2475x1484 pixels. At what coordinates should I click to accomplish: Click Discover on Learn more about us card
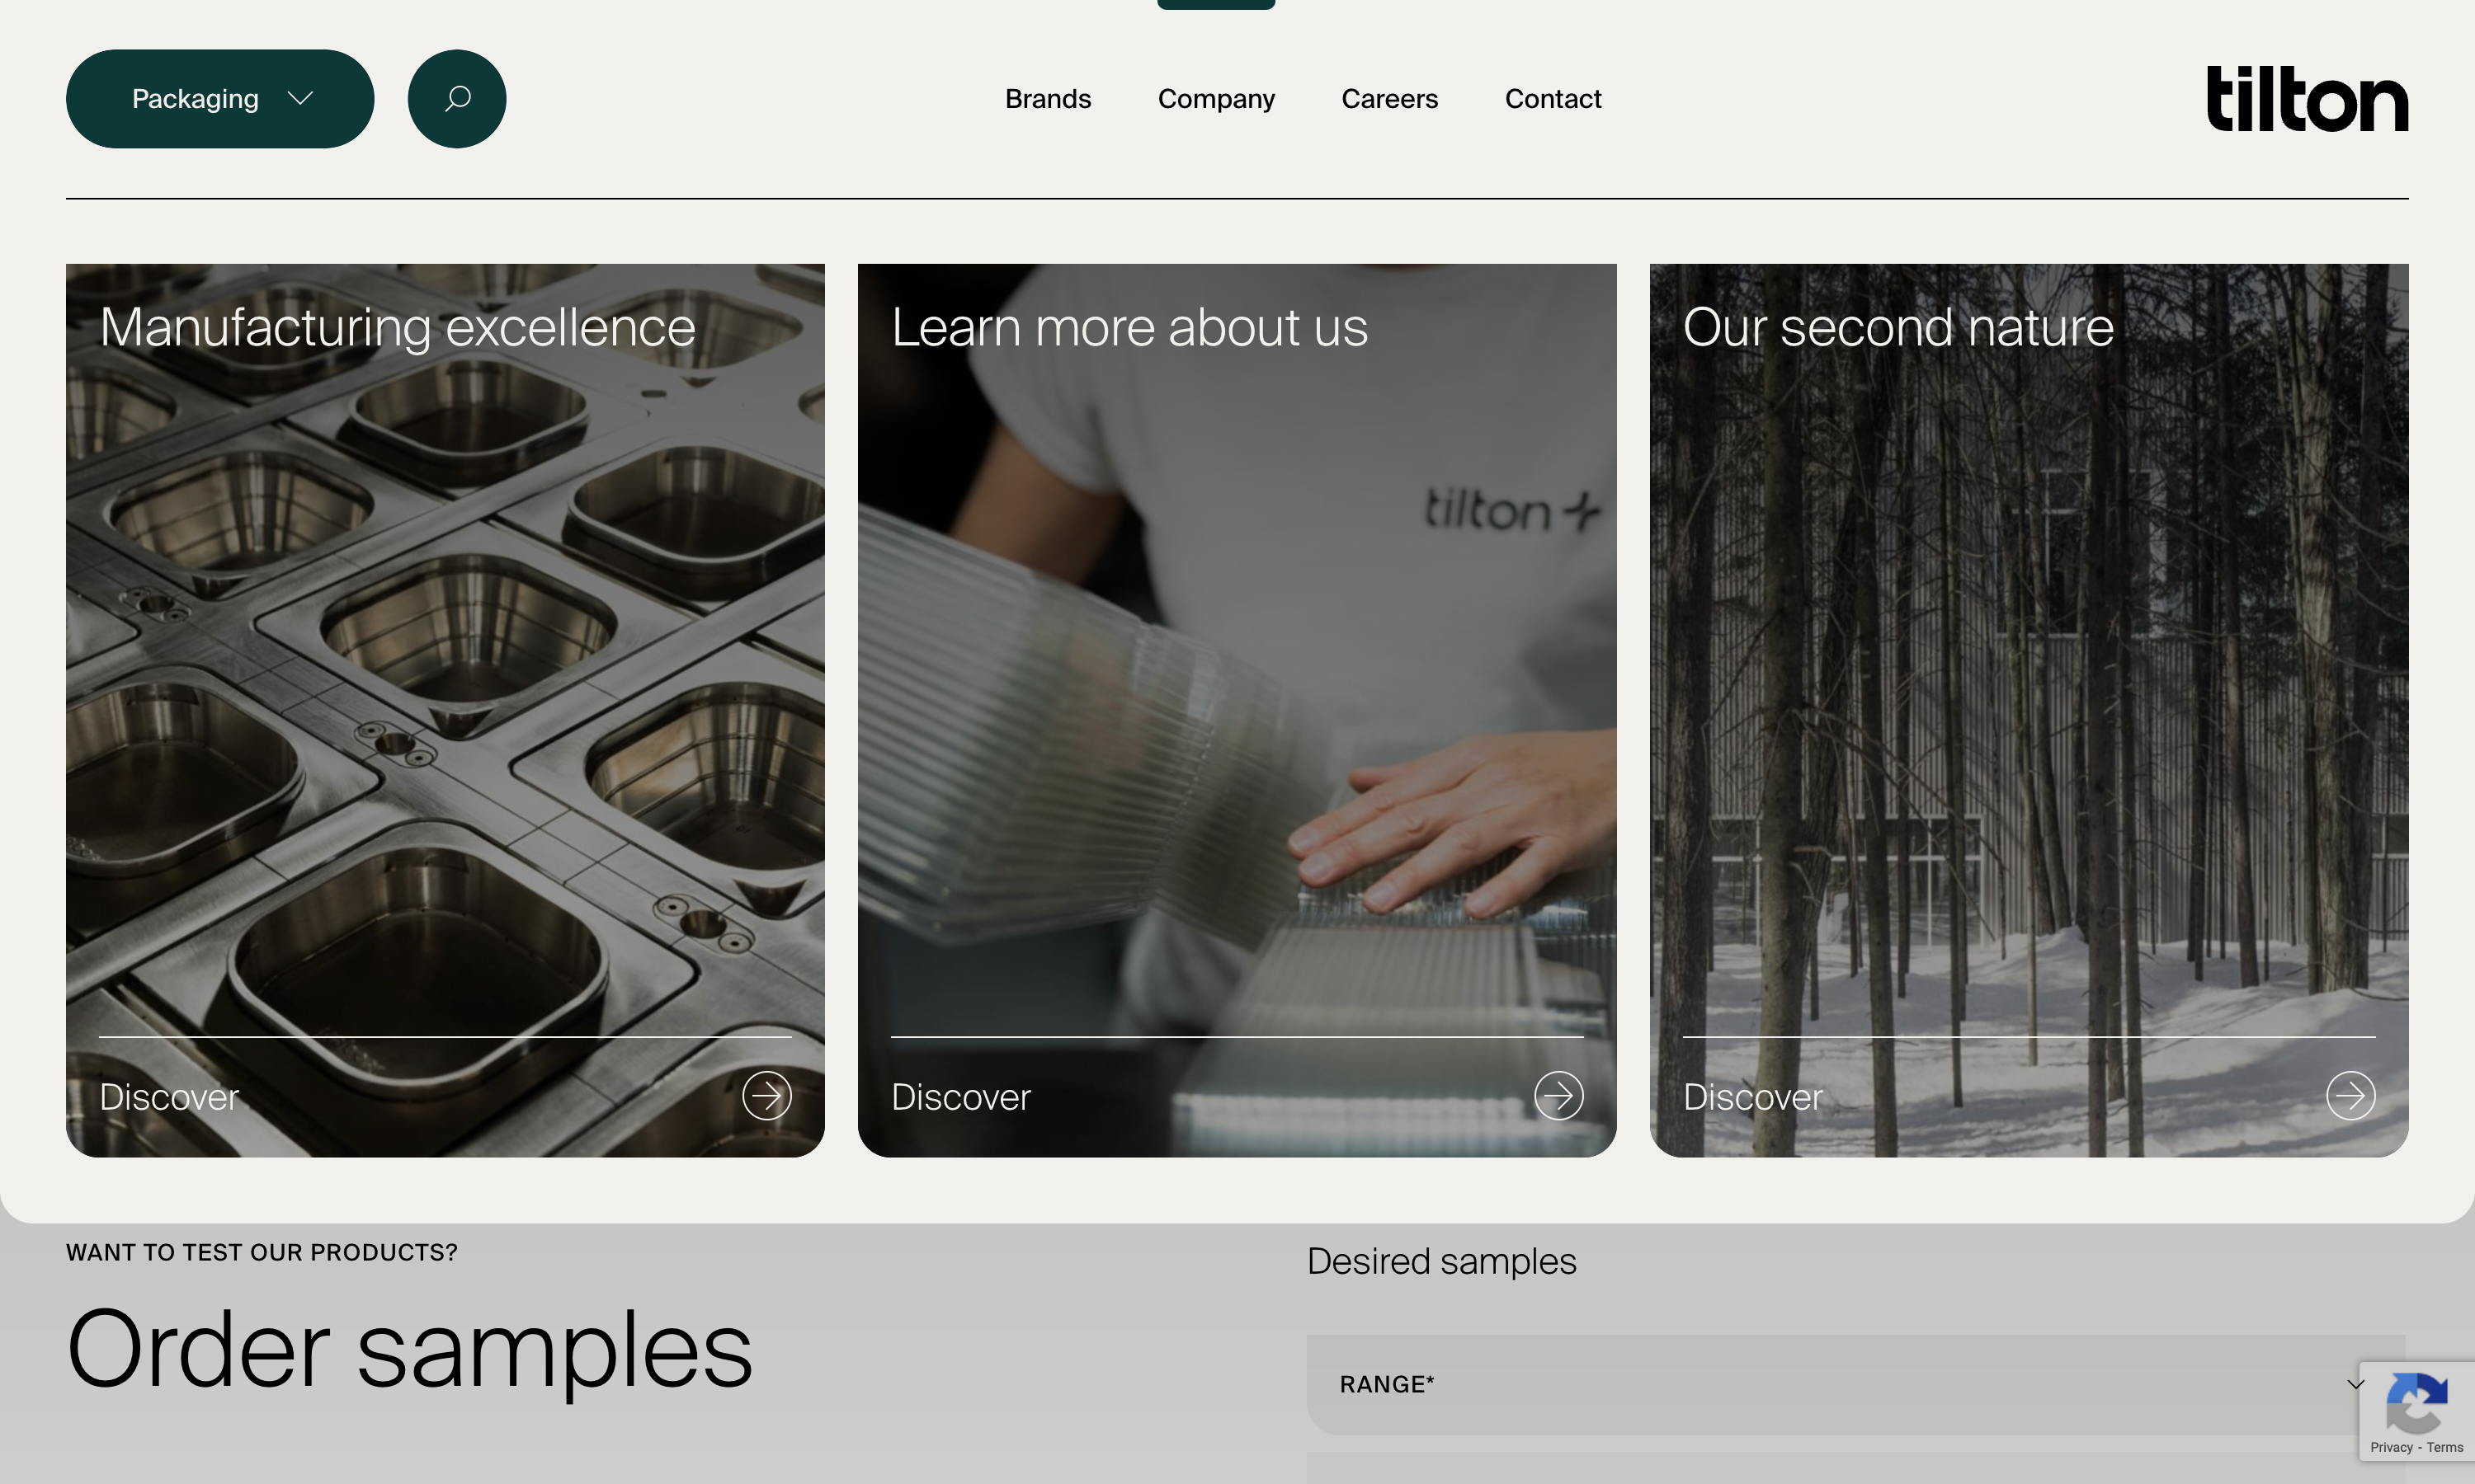[961, 1097]
